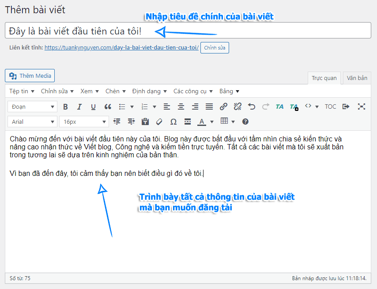377x289 pixels.
Task: Insert a link into the post content
Action: point(223,106)
